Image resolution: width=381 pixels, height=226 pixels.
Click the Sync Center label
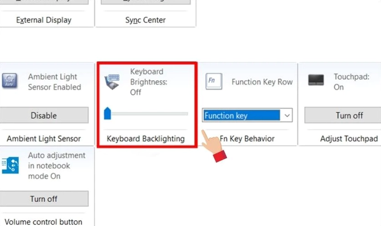coord(145,20)
